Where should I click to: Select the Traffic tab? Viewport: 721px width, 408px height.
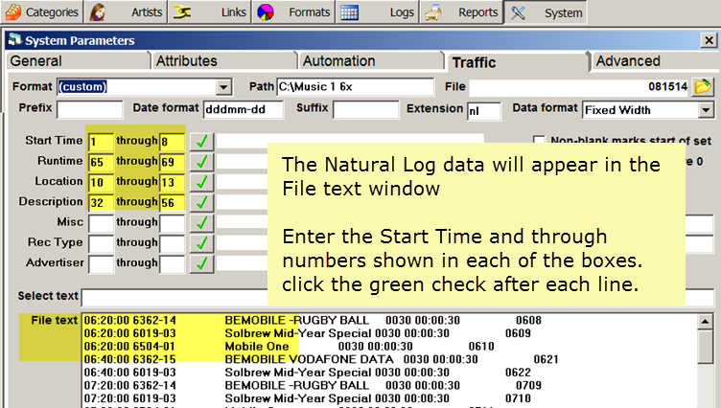tap(517, 62)
